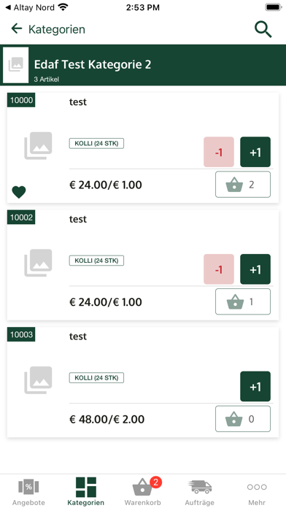Open the Aufträge truck tab
Viewport: 286px width, 508px height.
click(x=200, y=491)
